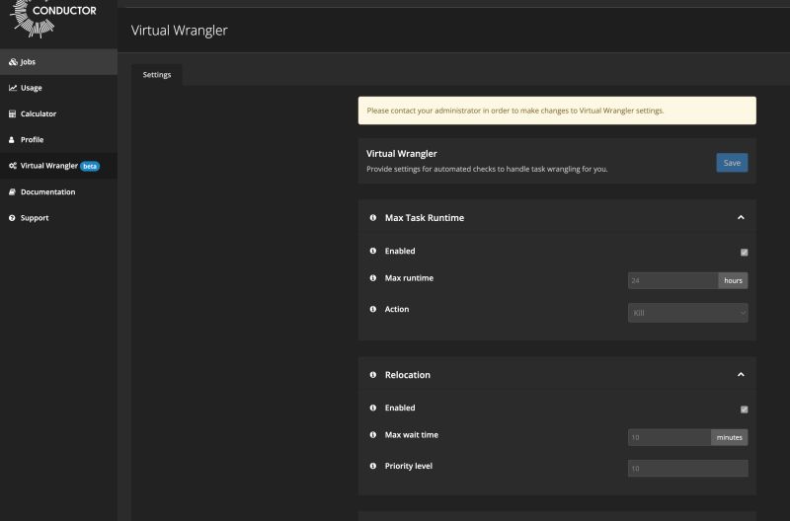
Task: Click the Usage chart icon
Action: pos(13,88)
